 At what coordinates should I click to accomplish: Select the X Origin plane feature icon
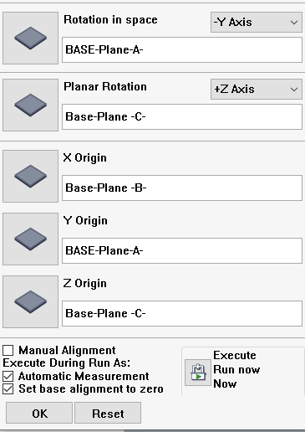30,176
